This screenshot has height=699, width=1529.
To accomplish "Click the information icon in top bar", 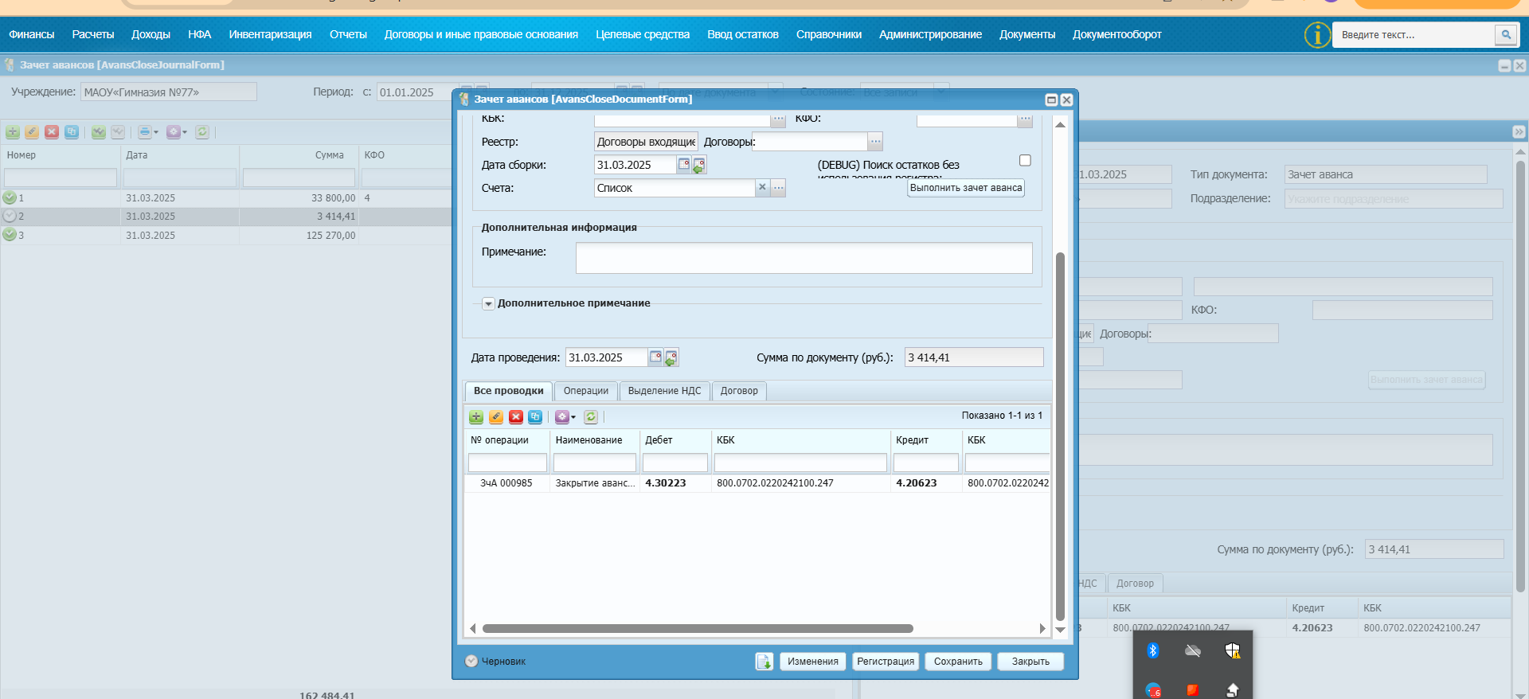I will click(1317, 35).
